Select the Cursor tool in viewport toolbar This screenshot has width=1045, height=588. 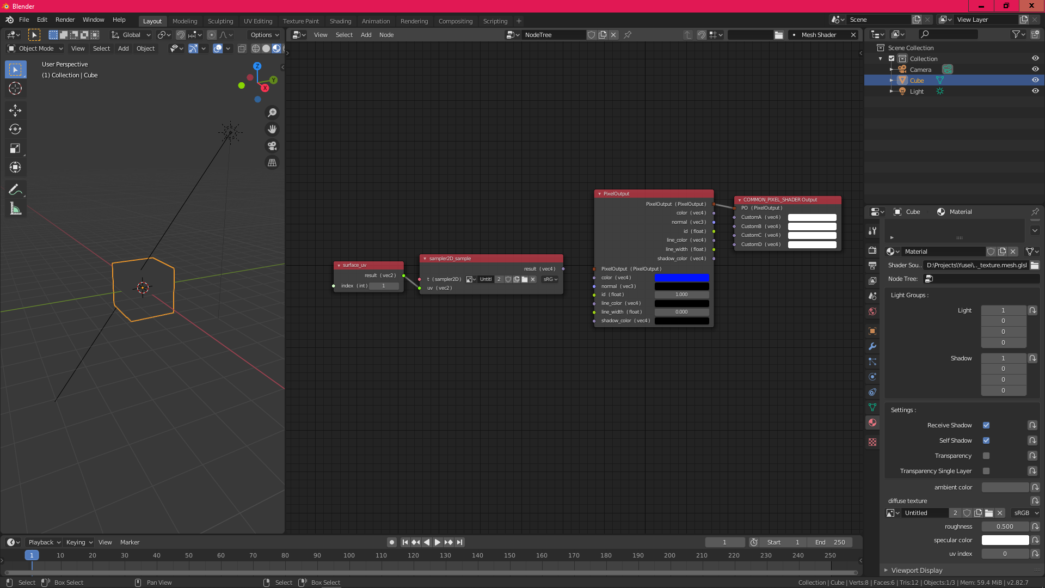click(x=15, y=88)
